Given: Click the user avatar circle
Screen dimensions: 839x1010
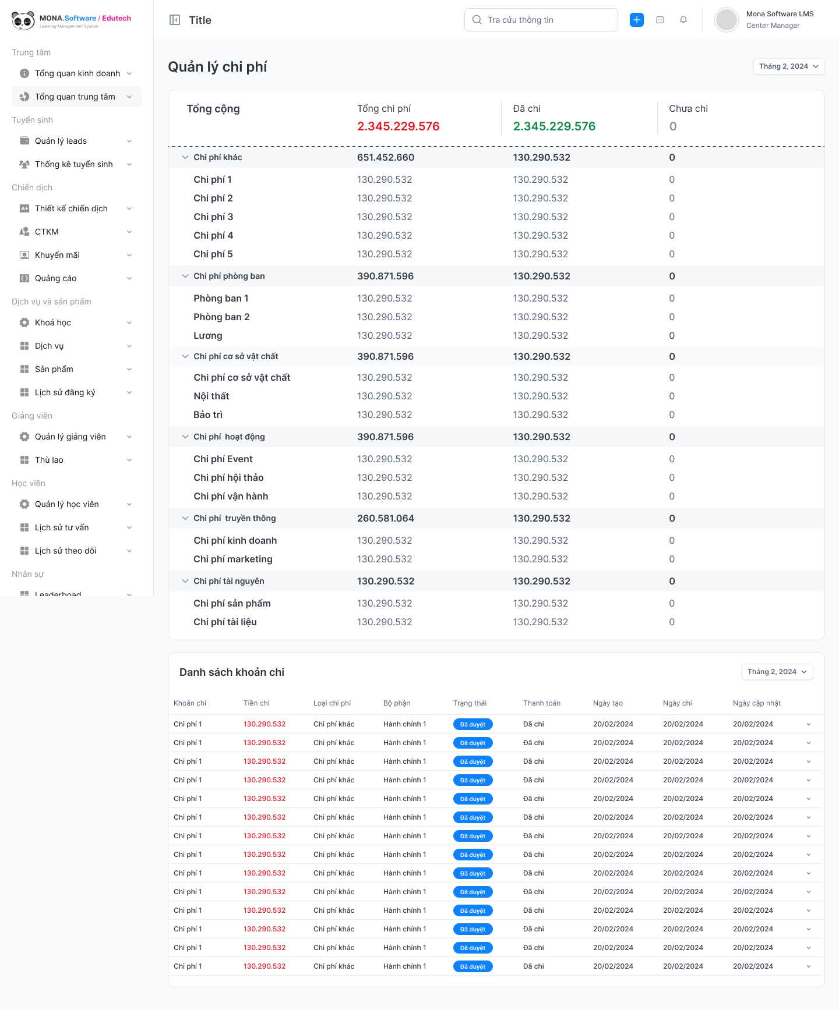Looking at the screenshot, I should click(727, 20).
